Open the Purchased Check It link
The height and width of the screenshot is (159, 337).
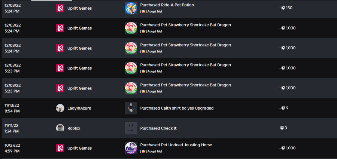click(x=158, y=128)
